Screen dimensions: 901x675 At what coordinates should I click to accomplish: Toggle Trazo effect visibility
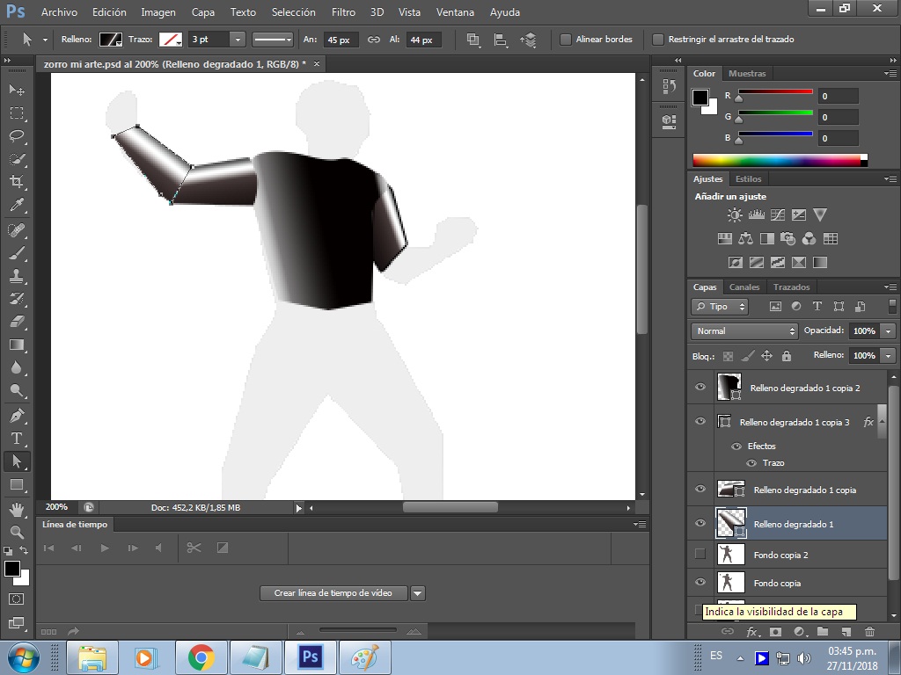point(751,463)
